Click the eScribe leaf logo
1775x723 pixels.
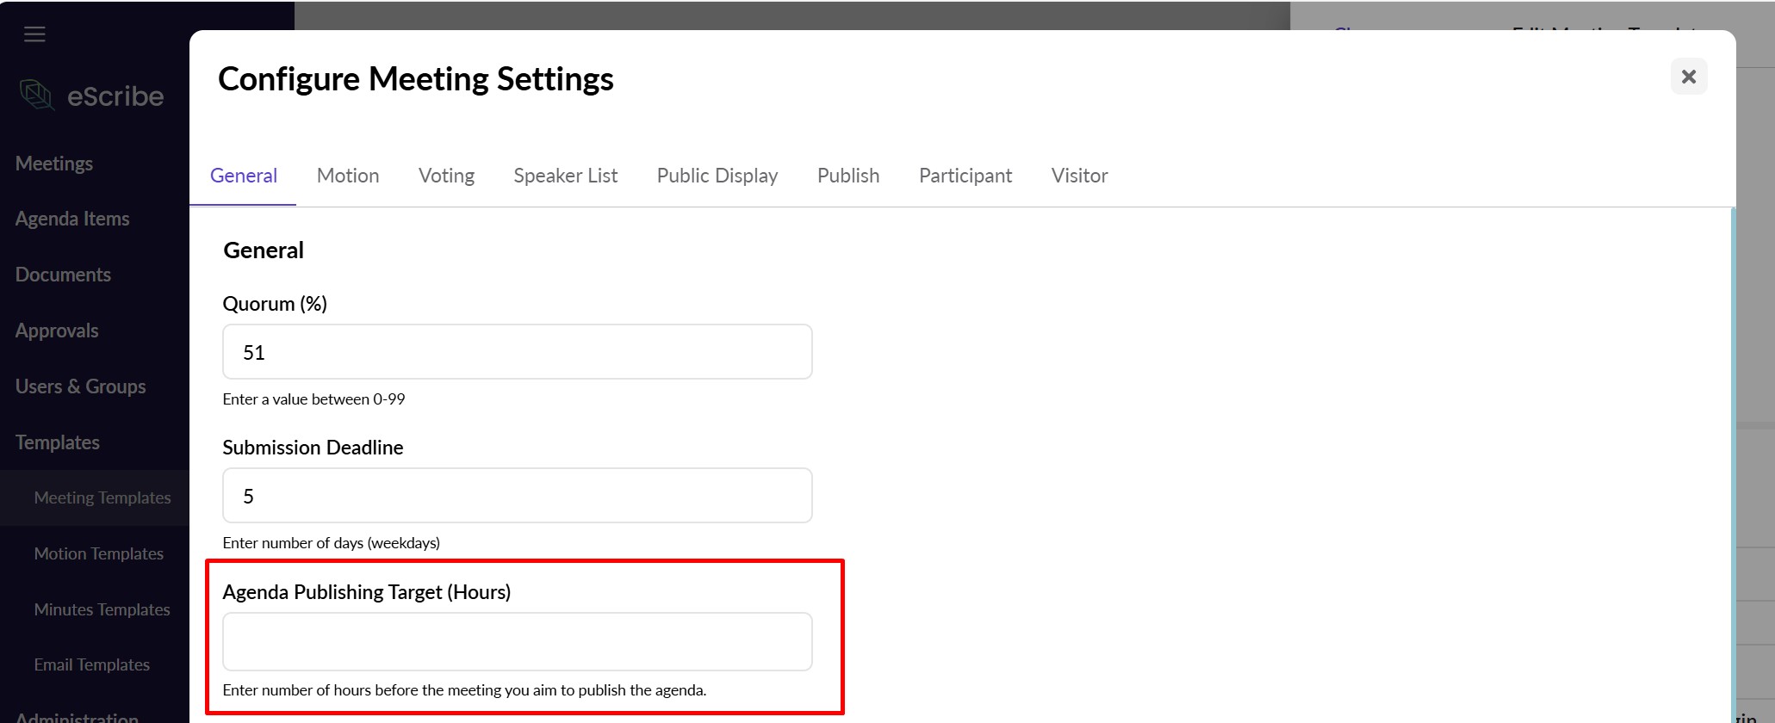(37, 95)
